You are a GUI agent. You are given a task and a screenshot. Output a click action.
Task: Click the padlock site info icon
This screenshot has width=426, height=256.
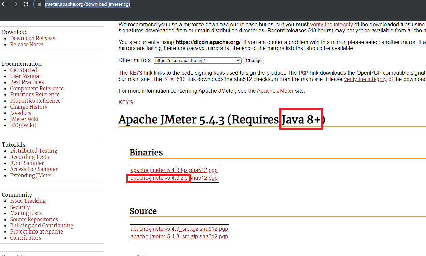point(40,4)
